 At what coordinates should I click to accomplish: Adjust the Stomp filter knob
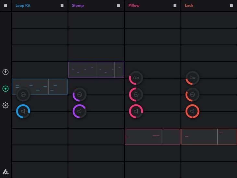pos(80,95)
